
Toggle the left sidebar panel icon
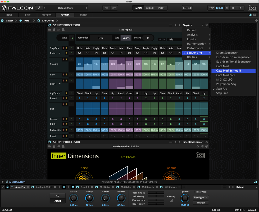[184, 8]
